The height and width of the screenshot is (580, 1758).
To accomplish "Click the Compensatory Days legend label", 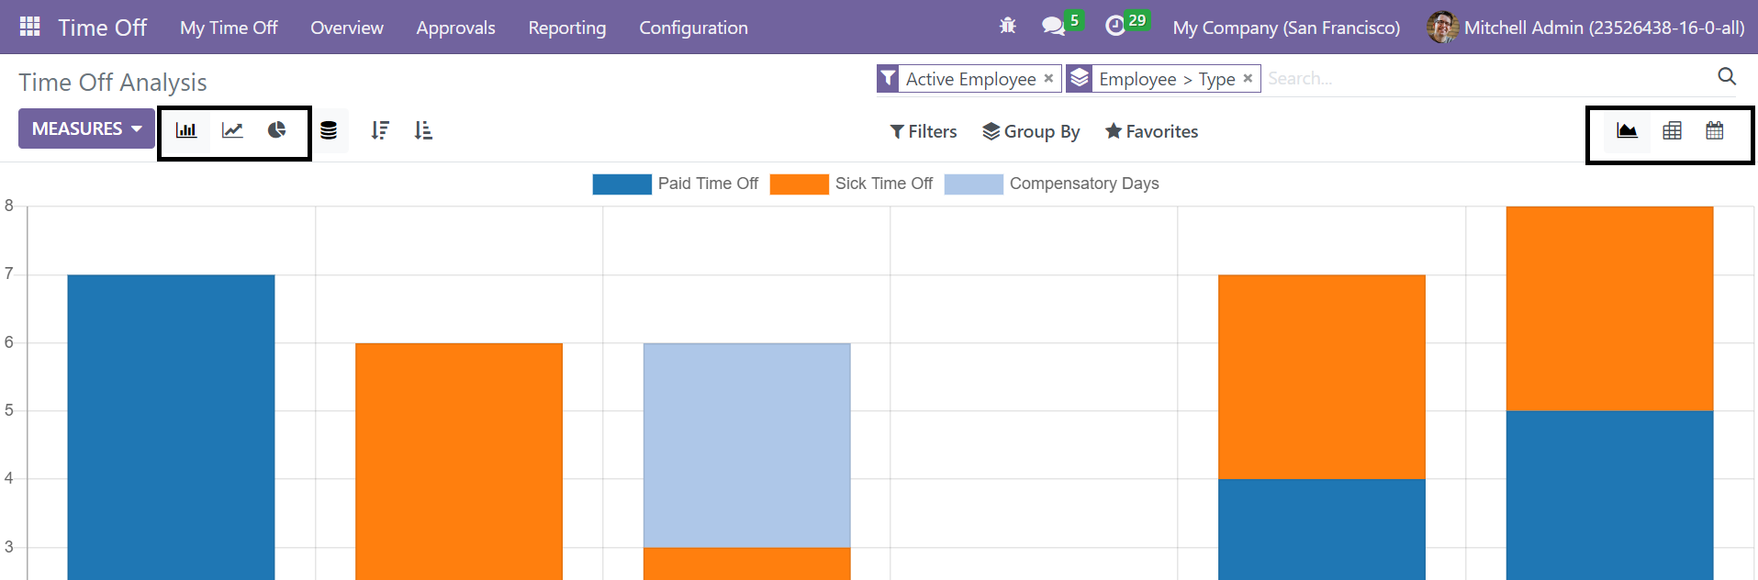I will click(1084, 184).
